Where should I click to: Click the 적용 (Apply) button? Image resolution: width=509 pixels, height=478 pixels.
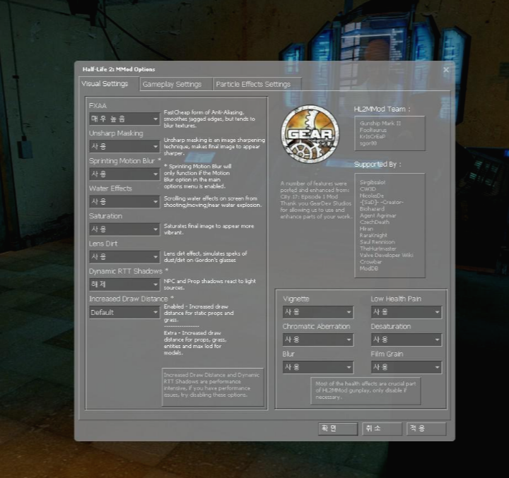point(426,429)
